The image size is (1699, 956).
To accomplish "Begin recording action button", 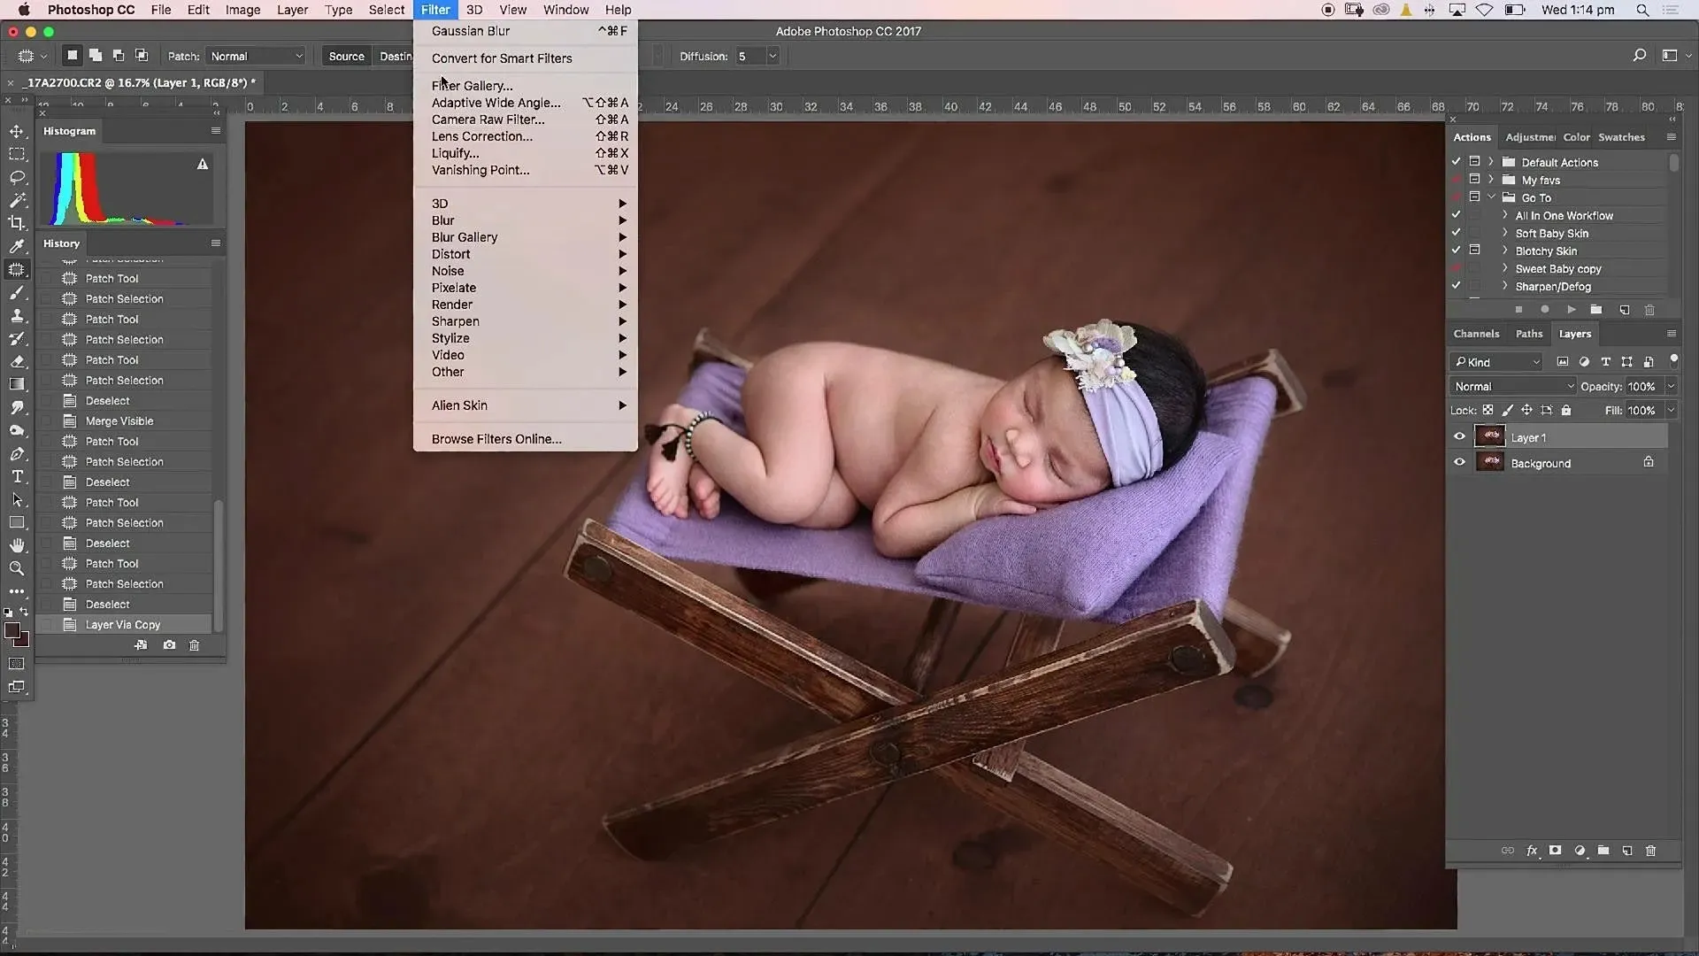I will click(x=1545, y=310).
